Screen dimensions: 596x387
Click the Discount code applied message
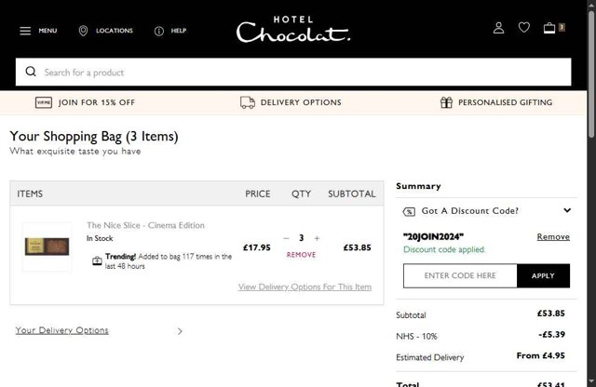coord(444,249)
